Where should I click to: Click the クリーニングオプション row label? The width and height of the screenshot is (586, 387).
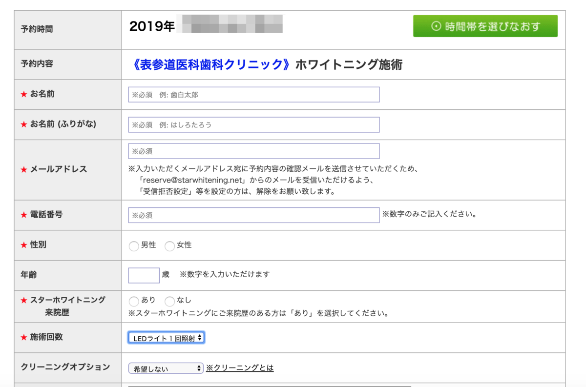pos(65,367)
